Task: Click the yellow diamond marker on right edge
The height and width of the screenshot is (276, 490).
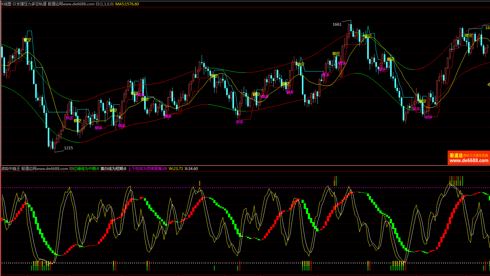Action: [x=488, y=84]
